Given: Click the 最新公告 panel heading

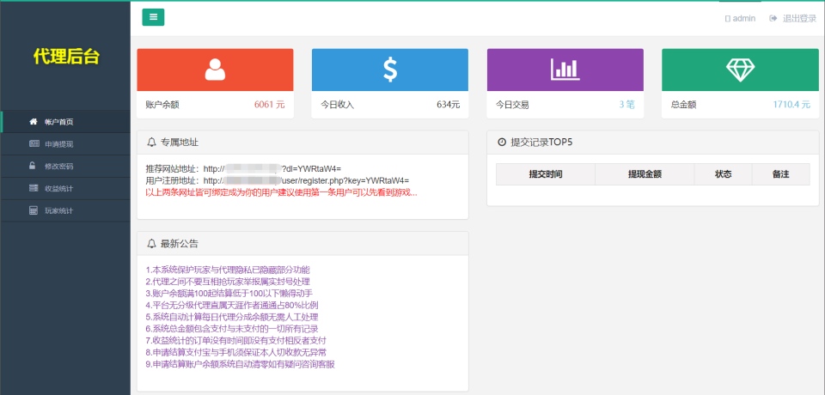Looking at the screenshot, I should click(x=180, y=244).
